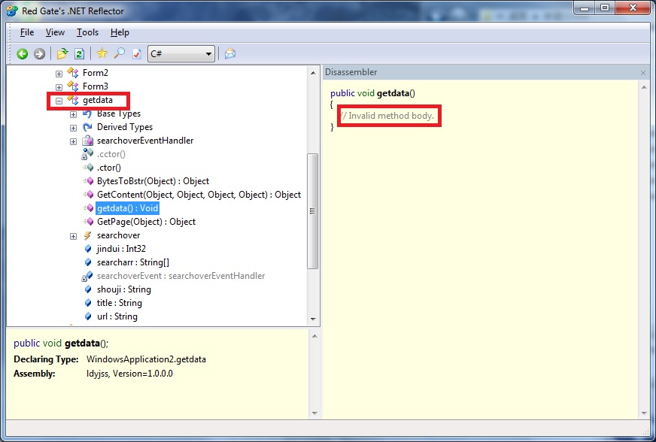656x442 pixels.
Task: Expand the searchoverEventHandler node
Action: click(x=73, y=142)
